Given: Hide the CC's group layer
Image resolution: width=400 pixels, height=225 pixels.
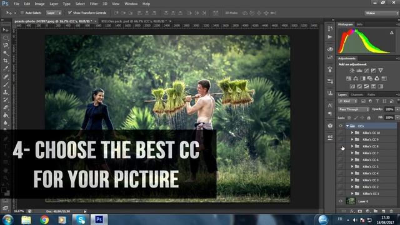Looking at the screenshot, I should point(341,126).
